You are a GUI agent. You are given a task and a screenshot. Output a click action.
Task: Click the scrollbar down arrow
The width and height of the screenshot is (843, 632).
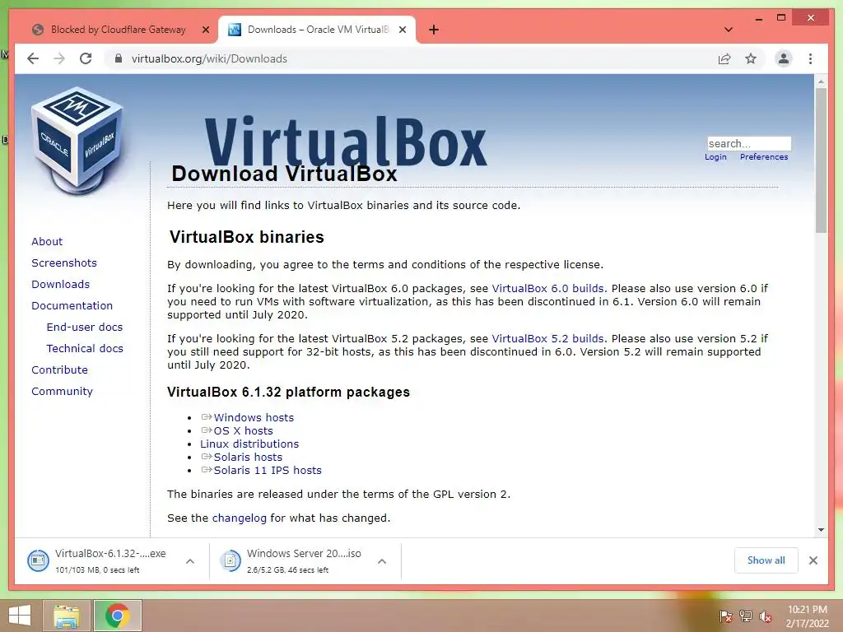[x=821, y=530]
